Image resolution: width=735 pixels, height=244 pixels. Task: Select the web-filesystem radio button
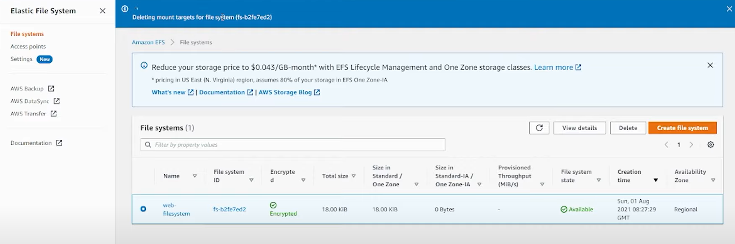click(x=143, y=209)
